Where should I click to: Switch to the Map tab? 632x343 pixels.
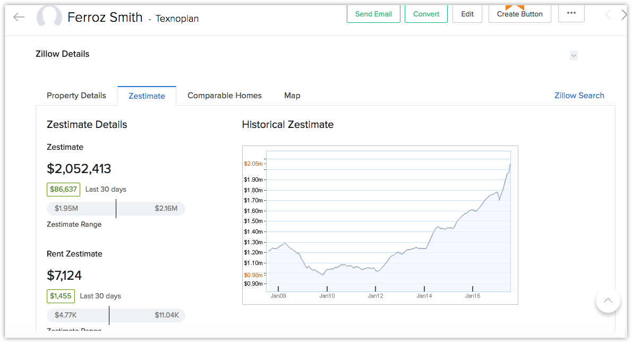pos(292,96)
